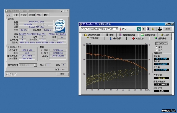Screen dimensions: 177x113
Task: Click the L1 指令 value '32 KBytes'
Action: 58,53
